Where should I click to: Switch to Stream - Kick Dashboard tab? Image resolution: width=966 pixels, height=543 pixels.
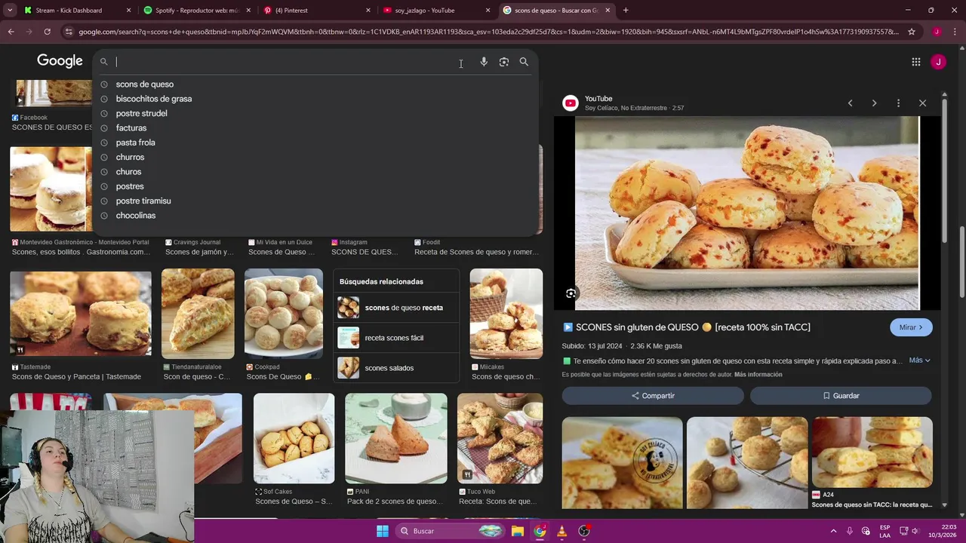pos(75,11)
